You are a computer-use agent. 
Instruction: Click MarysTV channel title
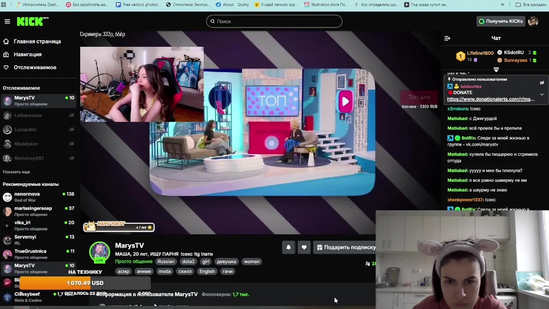click(130, 245)
